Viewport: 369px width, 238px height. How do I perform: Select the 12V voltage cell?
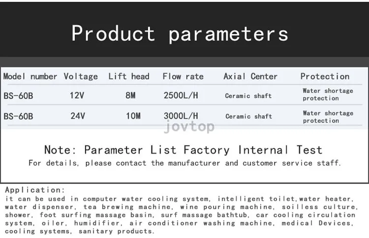pos(77,95)
